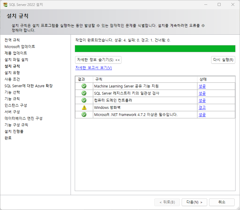Select 기능 선택 step in sidebar
The width and height of the screenshot is (240, 210).
[12, 92]
